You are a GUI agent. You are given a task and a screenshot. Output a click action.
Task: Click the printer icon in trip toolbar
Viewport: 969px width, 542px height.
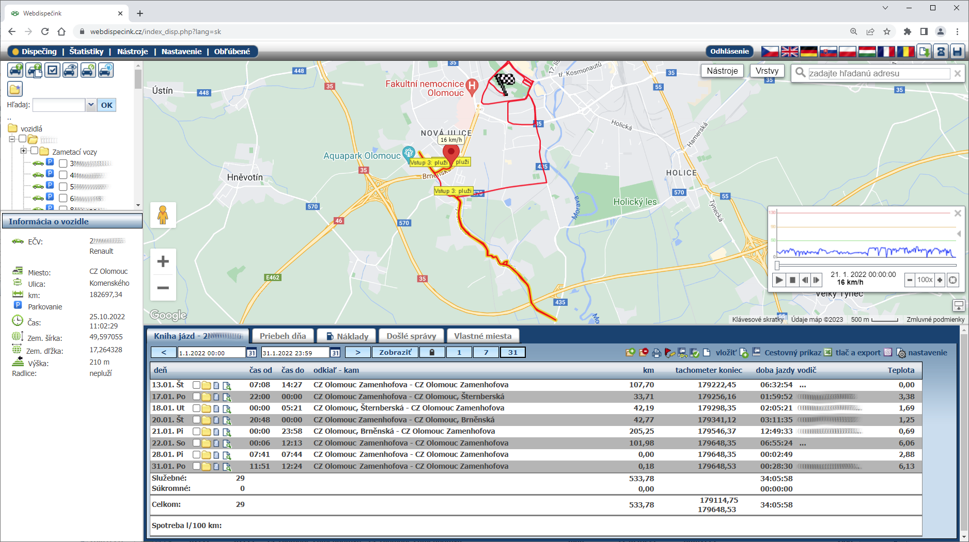click(657, 353)
